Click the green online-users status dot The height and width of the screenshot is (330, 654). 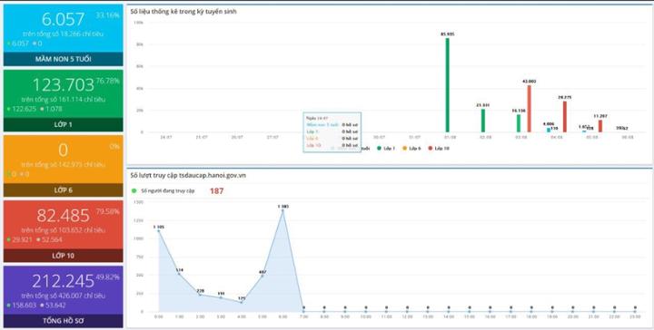coord(134,190)
